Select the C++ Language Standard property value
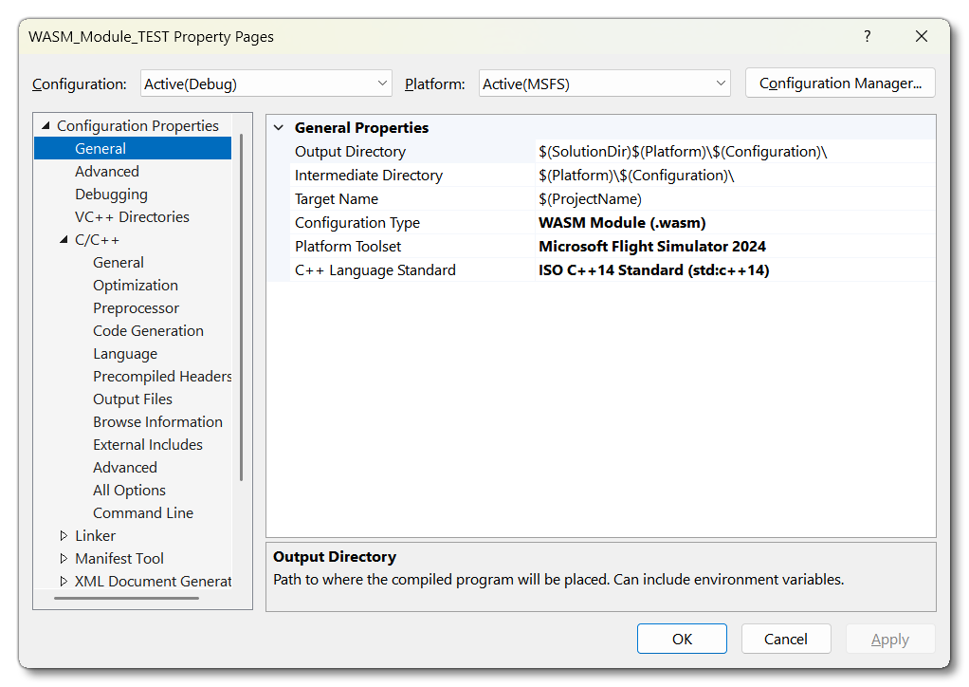This screenshot has height=687, width=969. click(735, 270)
